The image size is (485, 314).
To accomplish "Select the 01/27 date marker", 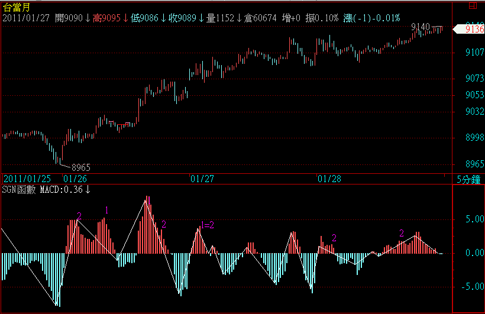I will 202,178.
